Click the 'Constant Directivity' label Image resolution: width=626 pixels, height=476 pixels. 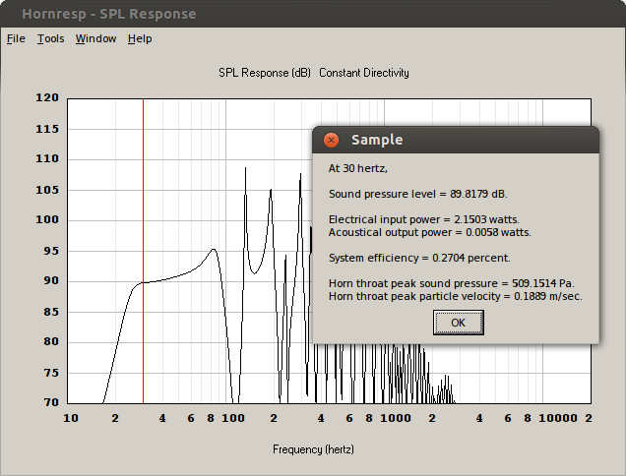point(364,73)
